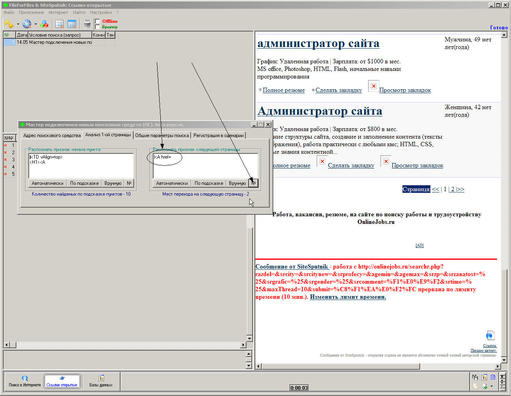The height and width of the screenshot is (396, 511).
Task: Click the blue document icon at bottom right
Action: [x=493, y=377]
